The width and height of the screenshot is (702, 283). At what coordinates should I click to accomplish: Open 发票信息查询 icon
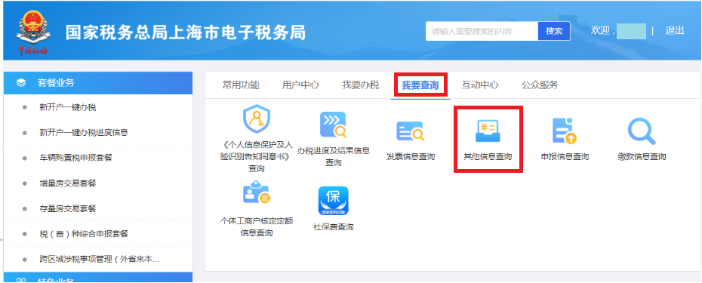(410, 131)
